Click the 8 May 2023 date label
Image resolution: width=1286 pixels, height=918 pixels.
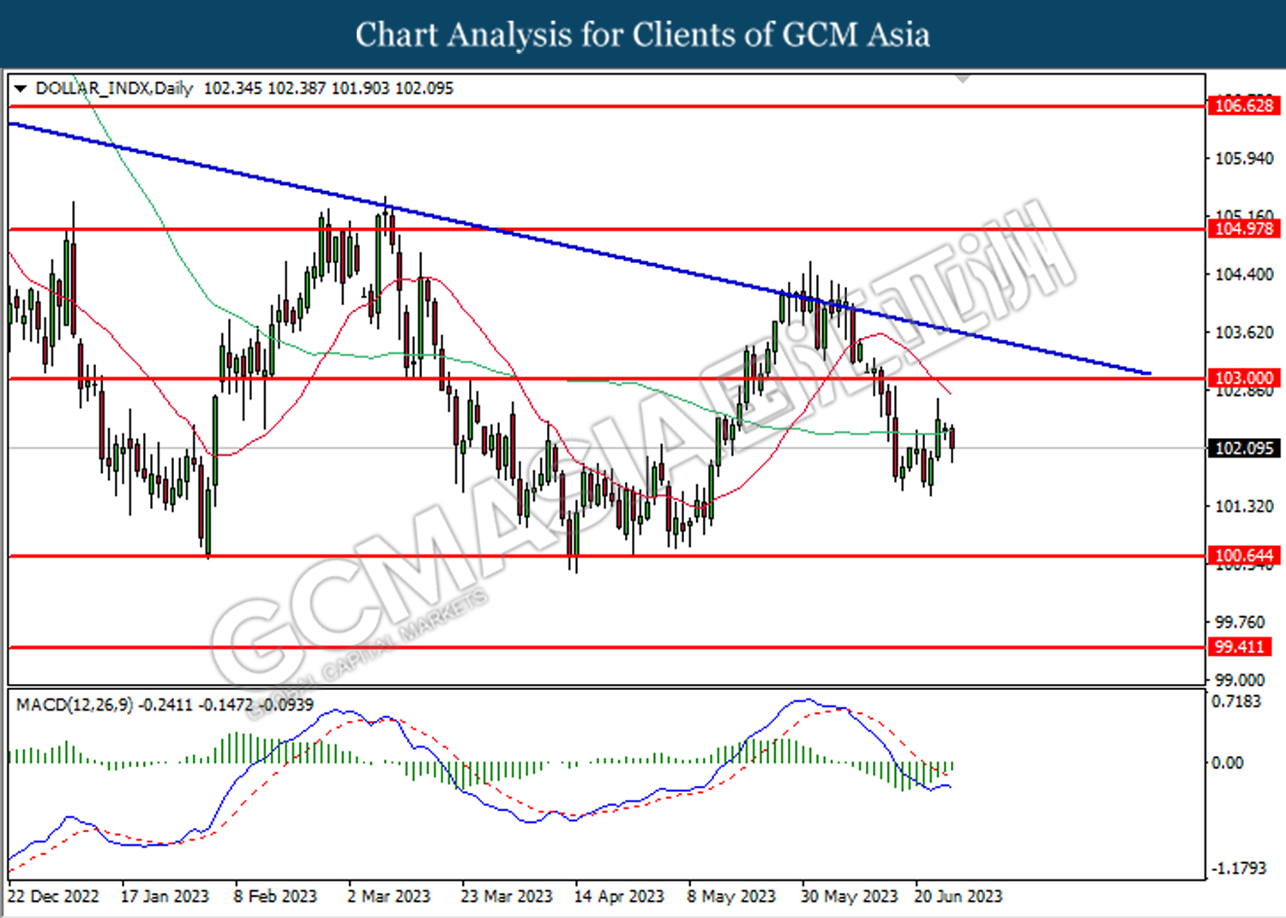731,897
